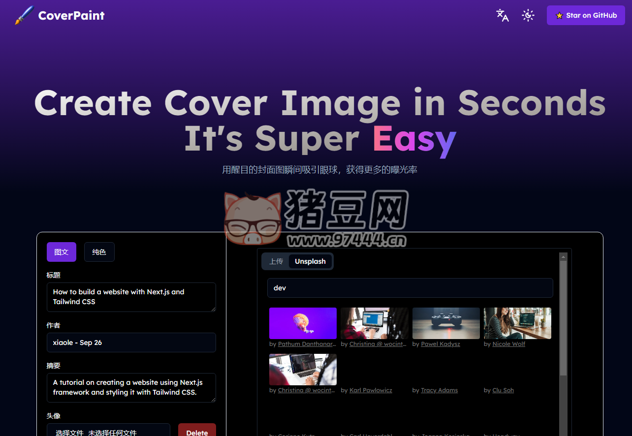The image size is (632, 436).
Task: Click the Unsplash search box containing dev
Action: click(410, 288)
